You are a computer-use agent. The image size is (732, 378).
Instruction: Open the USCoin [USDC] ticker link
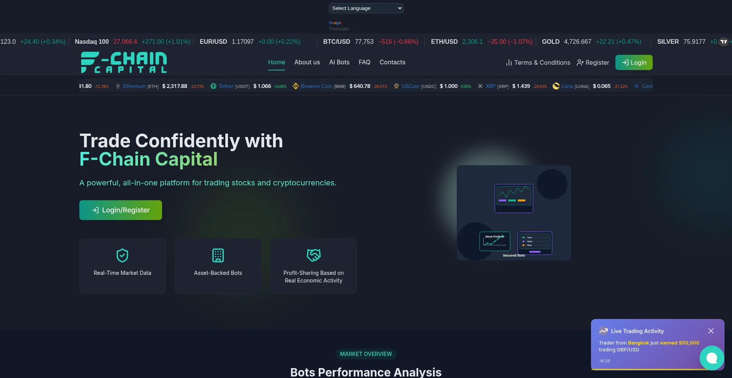pos(419,86)
